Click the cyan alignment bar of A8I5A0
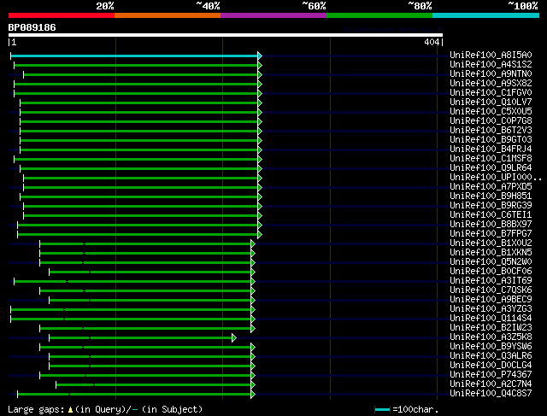Image resolution: width=547 pixels, height=416 pixels. coord(134,56)
